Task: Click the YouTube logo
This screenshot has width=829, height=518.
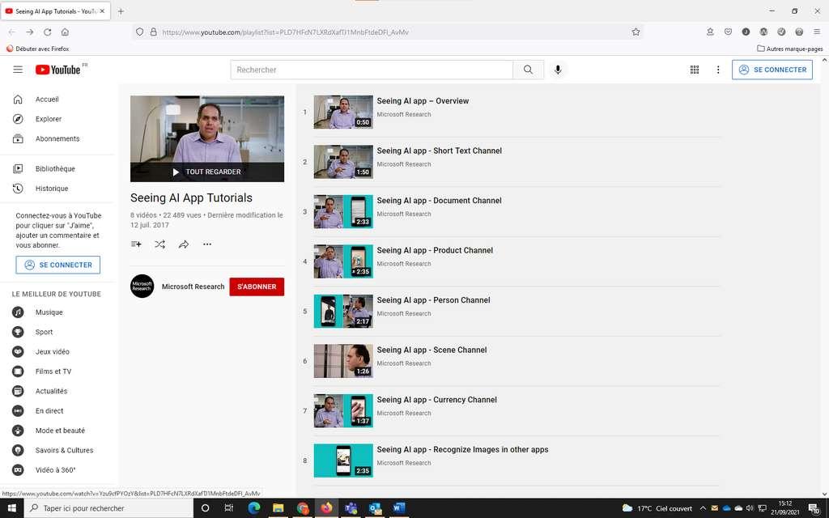Action: [58, 70]
